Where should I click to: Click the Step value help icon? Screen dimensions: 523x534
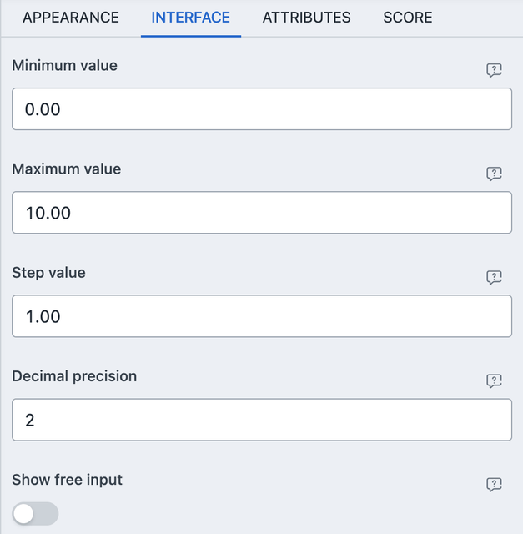tap(494, 277)
